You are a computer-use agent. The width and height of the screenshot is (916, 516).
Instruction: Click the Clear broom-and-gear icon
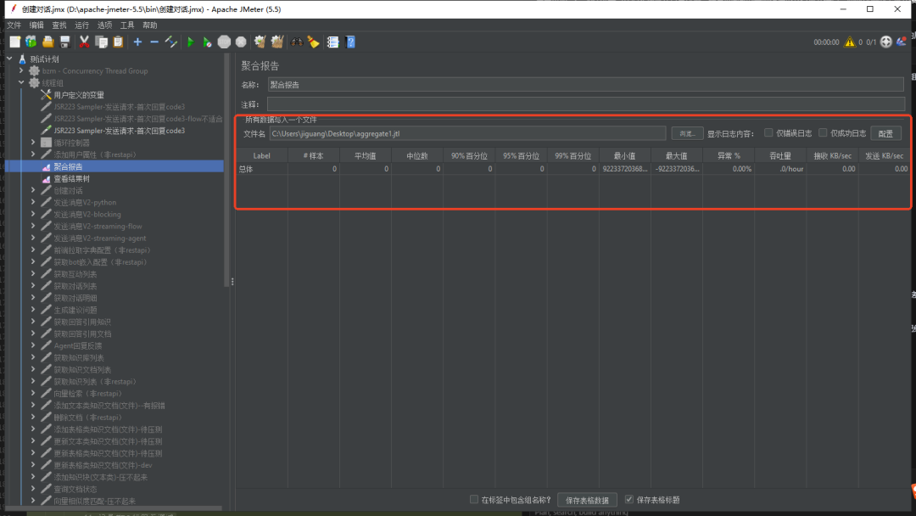point(260,42)
